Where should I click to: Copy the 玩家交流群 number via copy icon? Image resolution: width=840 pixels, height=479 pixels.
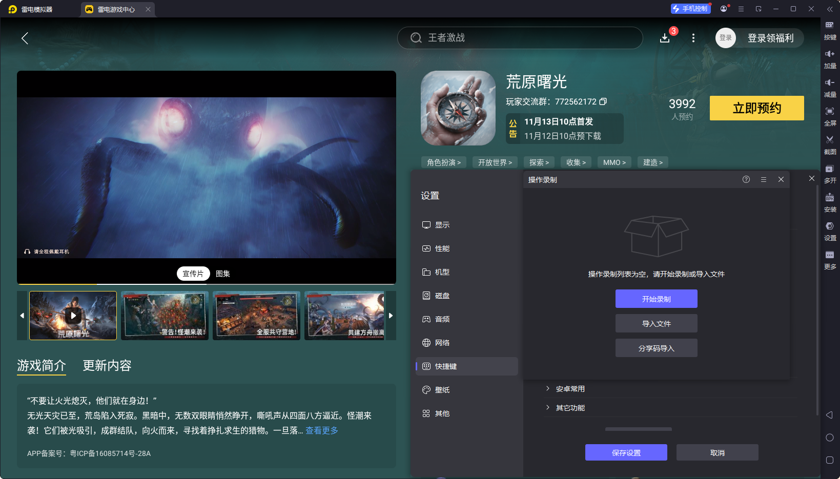[x=603, y=101]
